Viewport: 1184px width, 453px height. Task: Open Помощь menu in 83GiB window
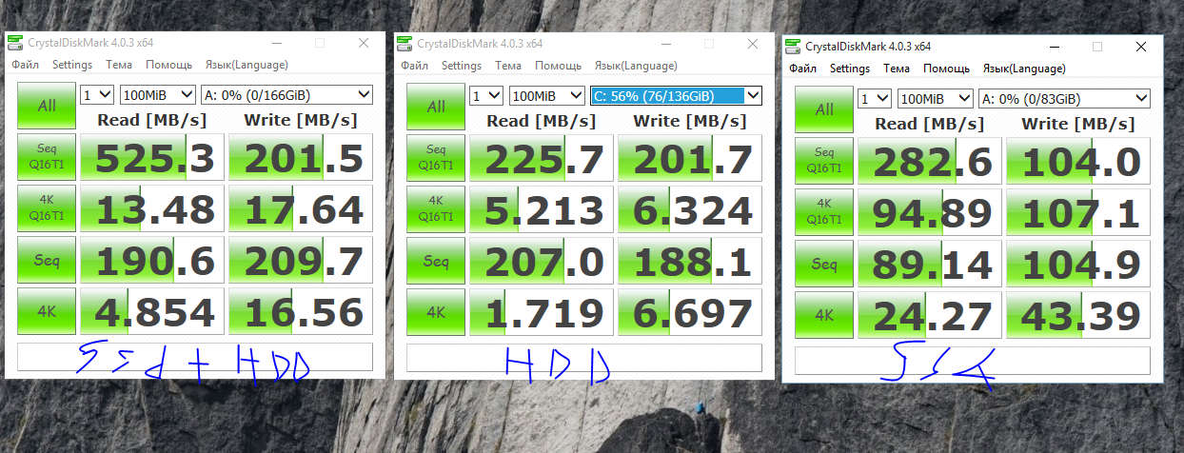[946, 69]
